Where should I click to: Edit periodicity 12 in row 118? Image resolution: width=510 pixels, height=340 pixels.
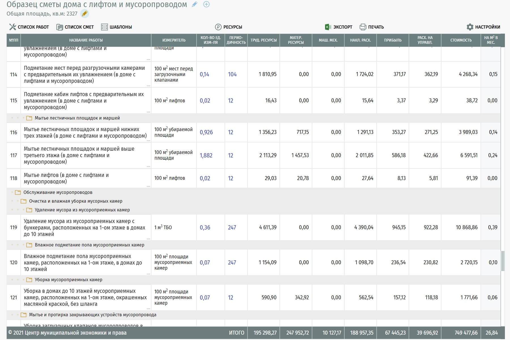[231, 178]
